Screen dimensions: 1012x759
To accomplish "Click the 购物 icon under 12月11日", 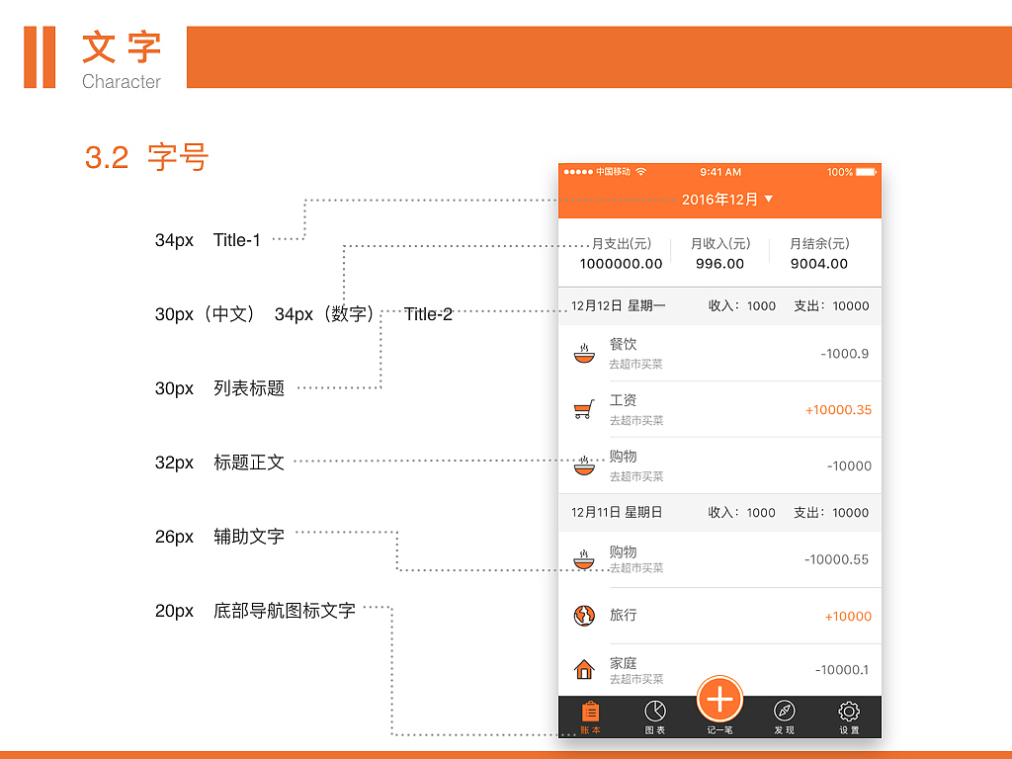I will [x=584, y=558].
